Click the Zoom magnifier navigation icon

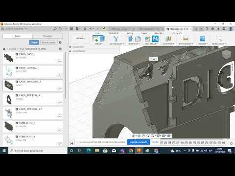coord(148,136)
